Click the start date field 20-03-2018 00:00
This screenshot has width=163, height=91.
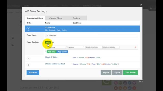coord(94,47)
